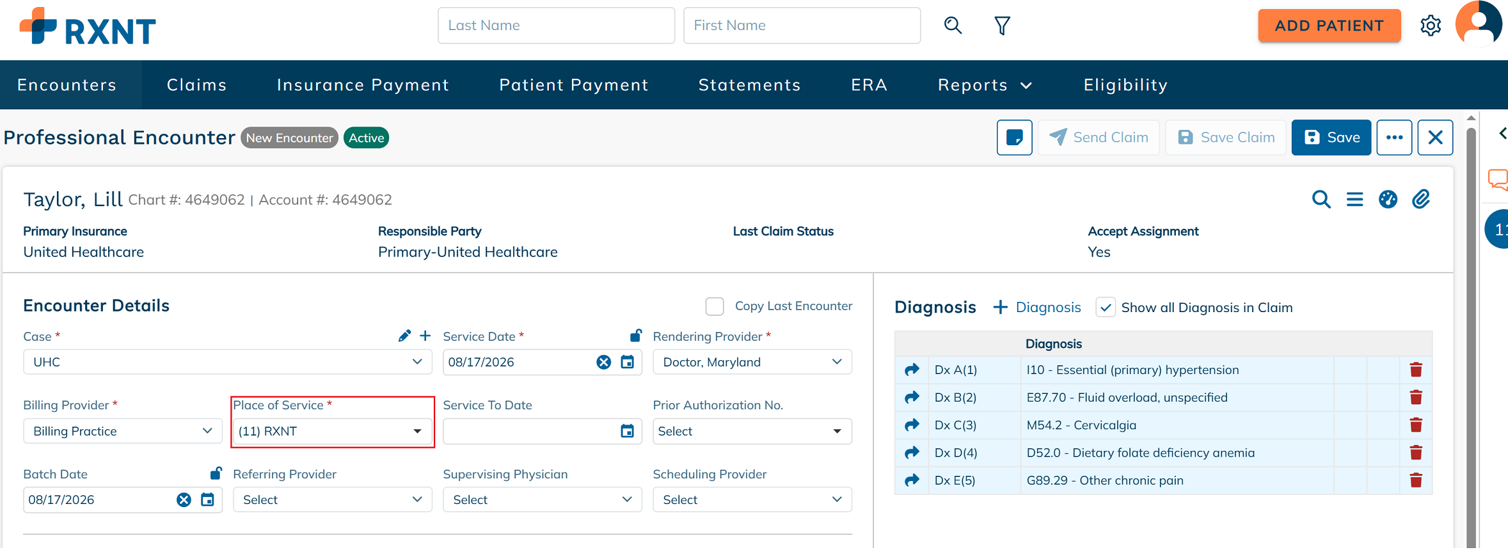
Task: Check the Copy Last Encounter checkbox
Action: pyautogui.click(x=715, y=306)
